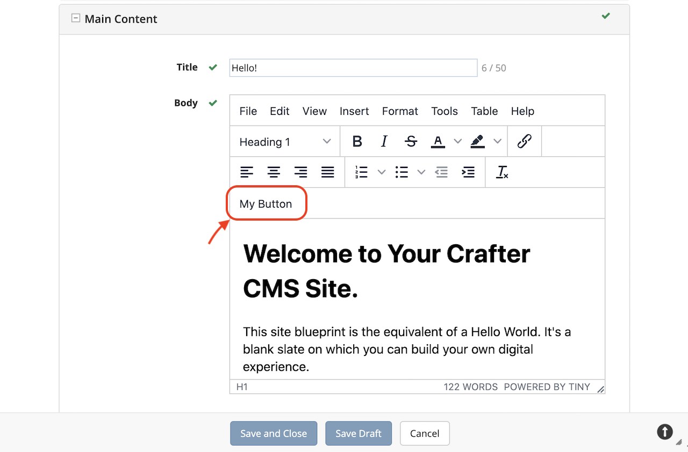
Task: Click the H1 element path indicator
Action: (242, 387)
